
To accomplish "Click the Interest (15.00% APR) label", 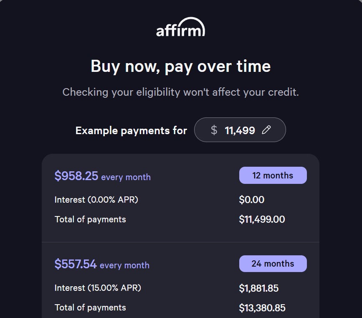I will coord(98,288).
